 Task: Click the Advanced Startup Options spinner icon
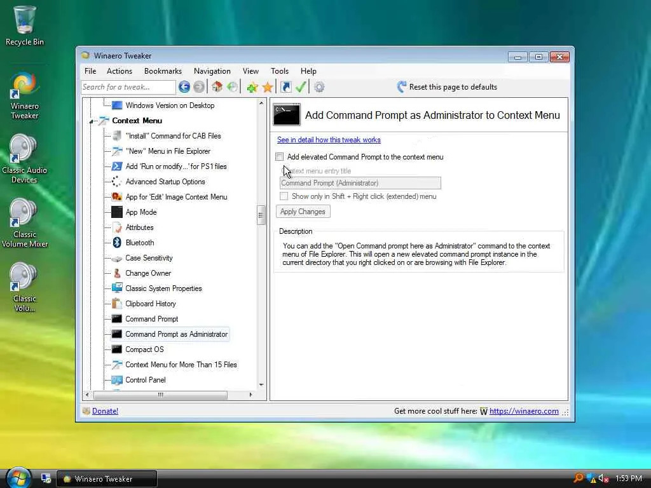click(117, 182)
